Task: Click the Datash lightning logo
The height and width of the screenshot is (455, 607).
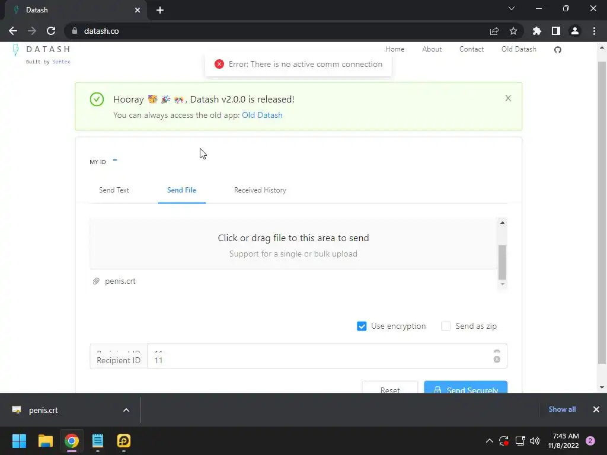Action: [16, 50]
